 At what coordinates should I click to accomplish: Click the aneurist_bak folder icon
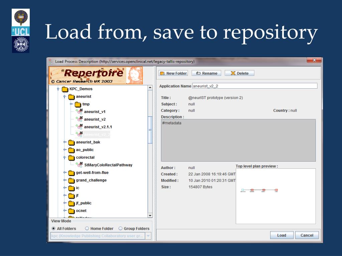pos(71,142)
